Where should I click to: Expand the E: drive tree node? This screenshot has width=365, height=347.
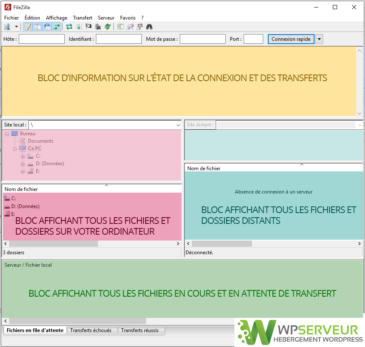23,171
